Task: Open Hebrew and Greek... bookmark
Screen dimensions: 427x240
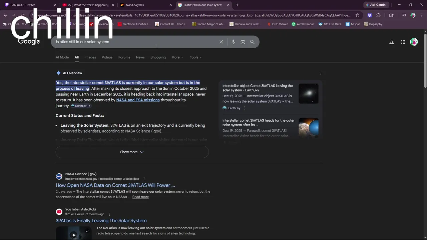Action: point(245,24)
